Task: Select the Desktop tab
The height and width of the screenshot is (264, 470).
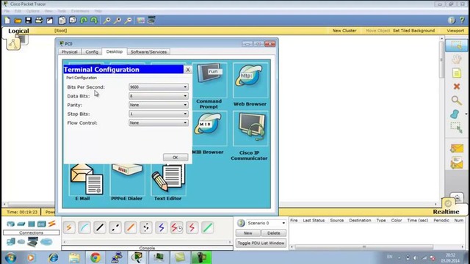Action: [x=115, y=51]
